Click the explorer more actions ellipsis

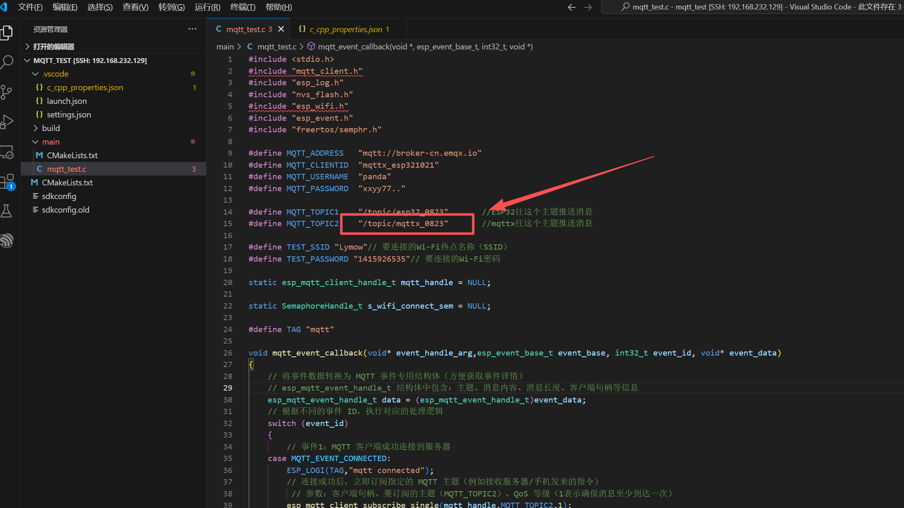pos(192,29)
